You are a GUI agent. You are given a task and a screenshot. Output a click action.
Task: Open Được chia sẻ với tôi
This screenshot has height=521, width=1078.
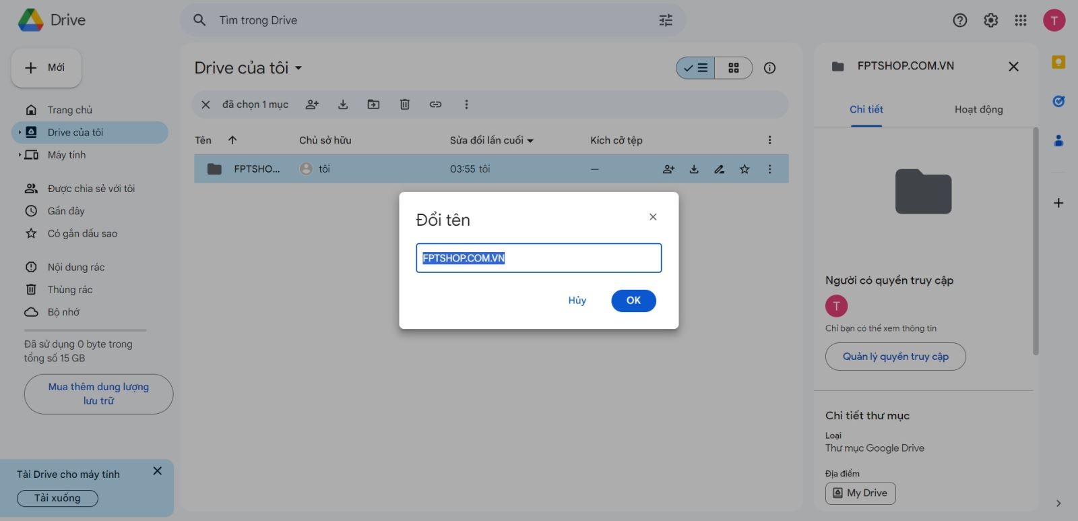(90, 189)
